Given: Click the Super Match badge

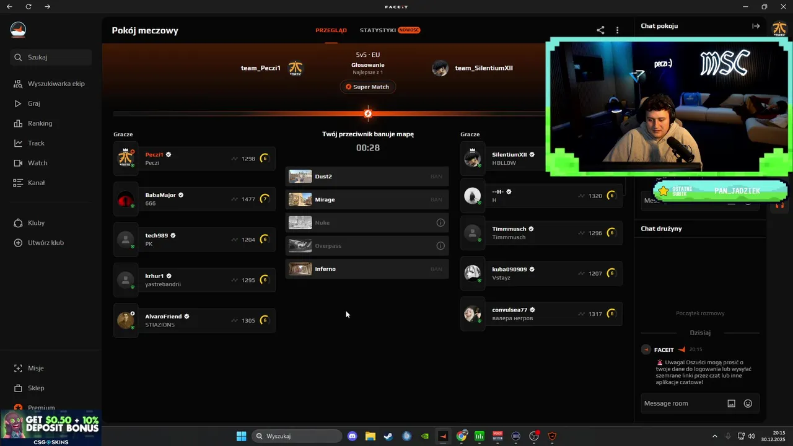Looking at the screenshot, I should 367,87.
